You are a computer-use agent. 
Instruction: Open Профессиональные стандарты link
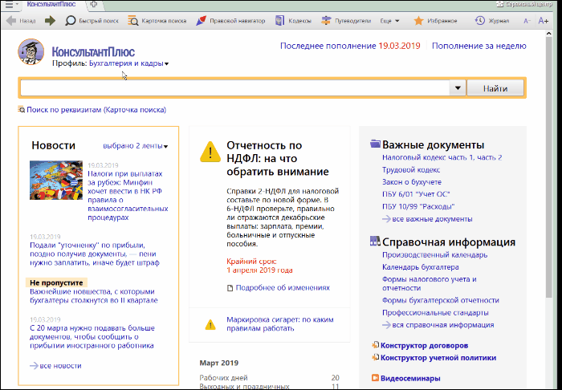pyautogui.click(x=435, y=313)
